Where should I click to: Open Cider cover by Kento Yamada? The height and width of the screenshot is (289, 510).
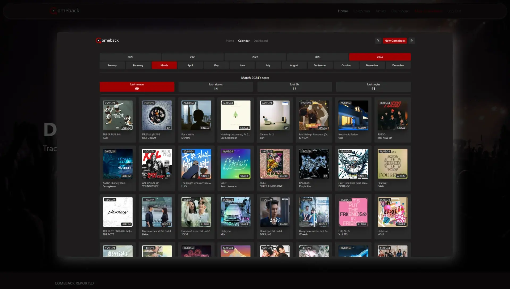tap(235, 163)
